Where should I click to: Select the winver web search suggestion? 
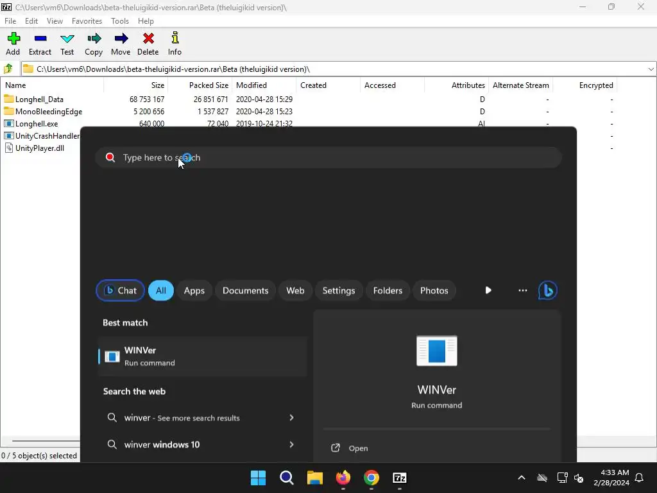click(203, 417)
